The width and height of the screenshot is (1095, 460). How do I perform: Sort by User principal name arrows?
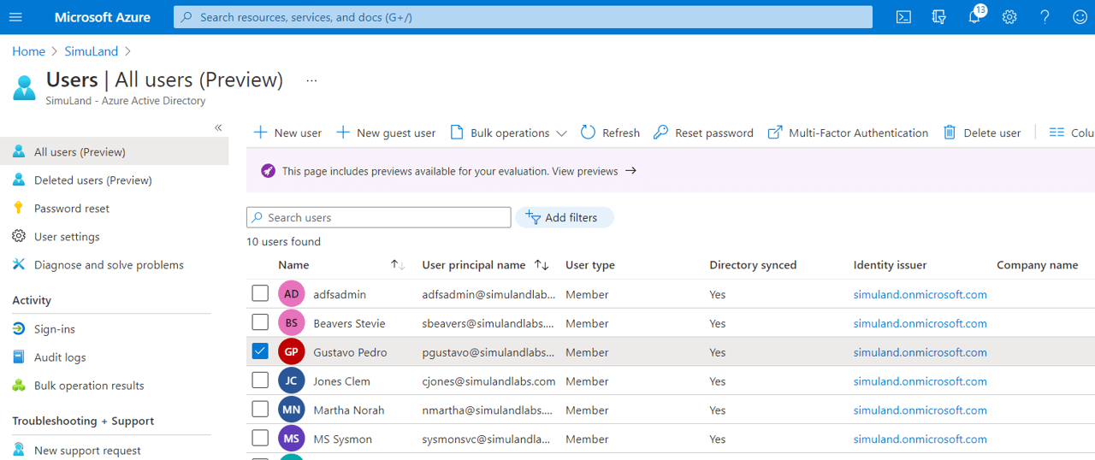pos(542,265)
